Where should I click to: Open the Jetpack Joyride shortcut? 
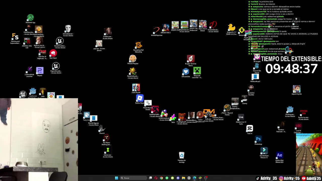pyautogui.click(x=297, y=90)
